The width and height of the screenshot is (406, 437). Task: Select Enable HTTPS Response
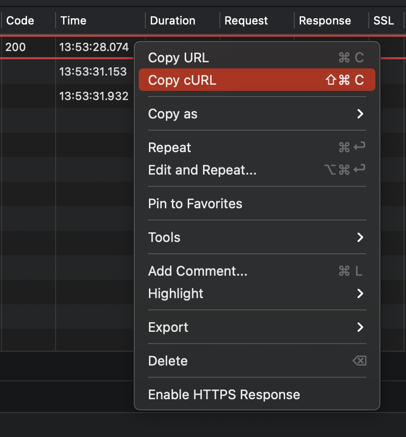click(257, 395)
